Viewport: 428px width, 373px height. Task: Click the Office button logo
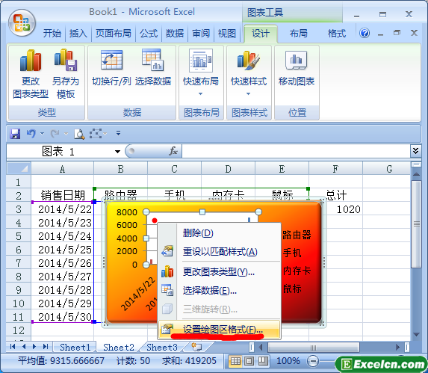[22, 23]
